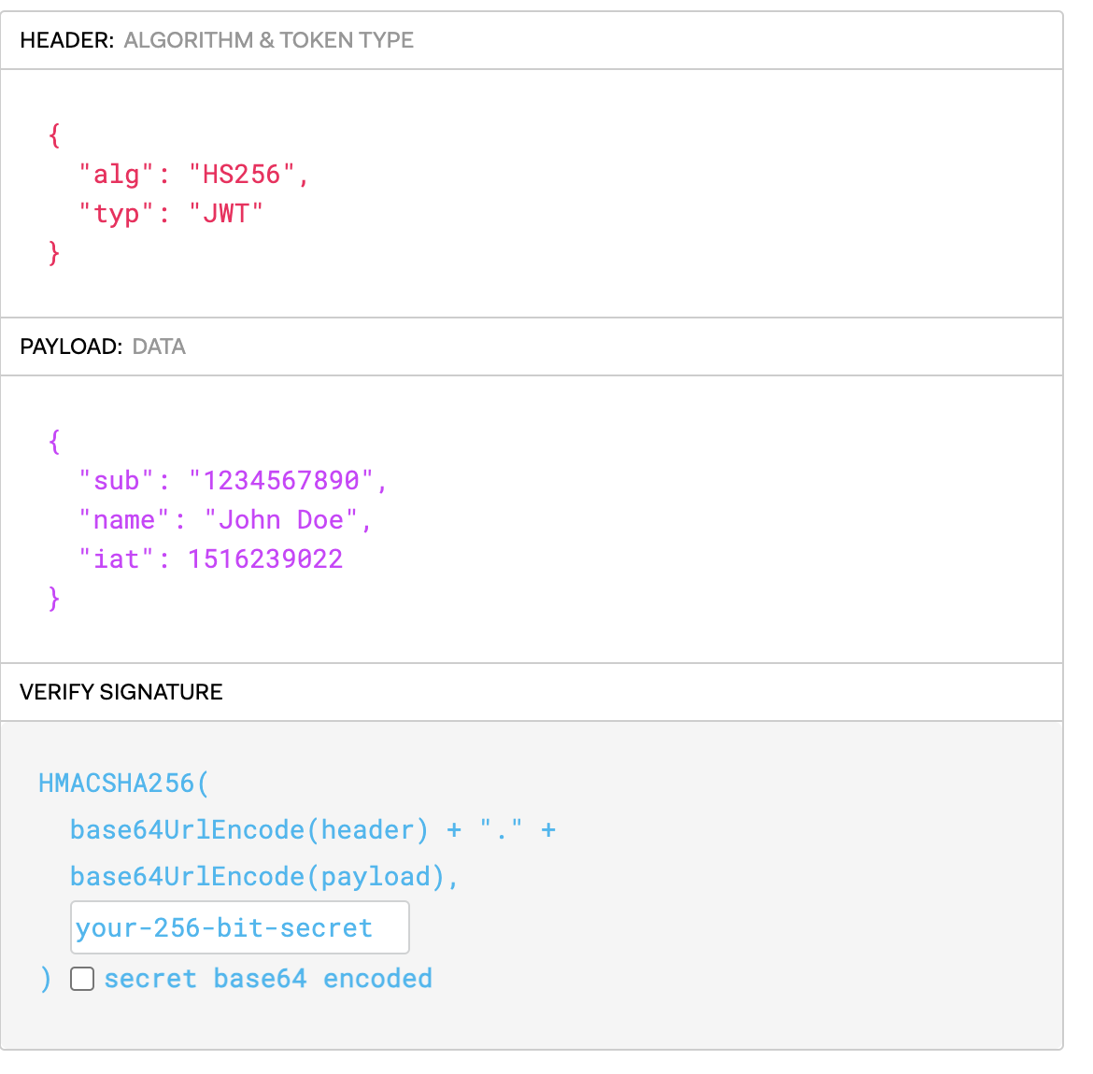Select the VERIFY SIGNATURE section title
1093x1074 pixels.
[121, 692]
